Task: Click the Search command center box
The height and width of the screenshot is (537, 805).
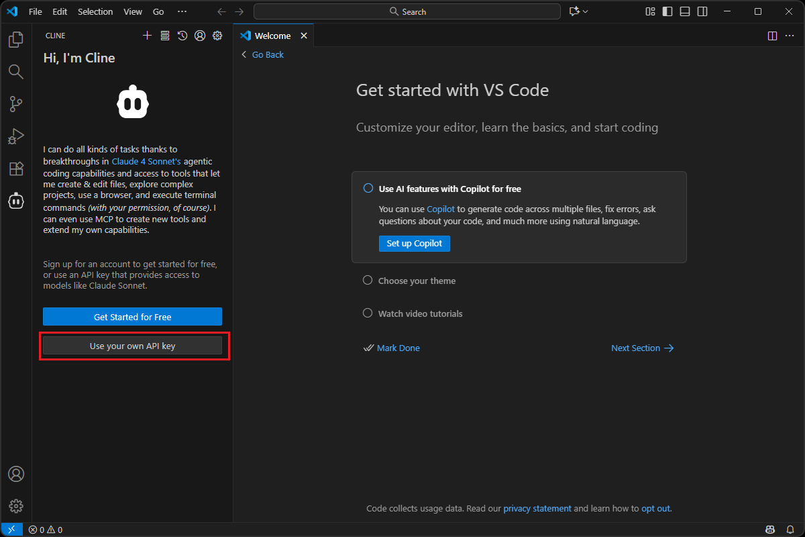Action: click(407, 11)
